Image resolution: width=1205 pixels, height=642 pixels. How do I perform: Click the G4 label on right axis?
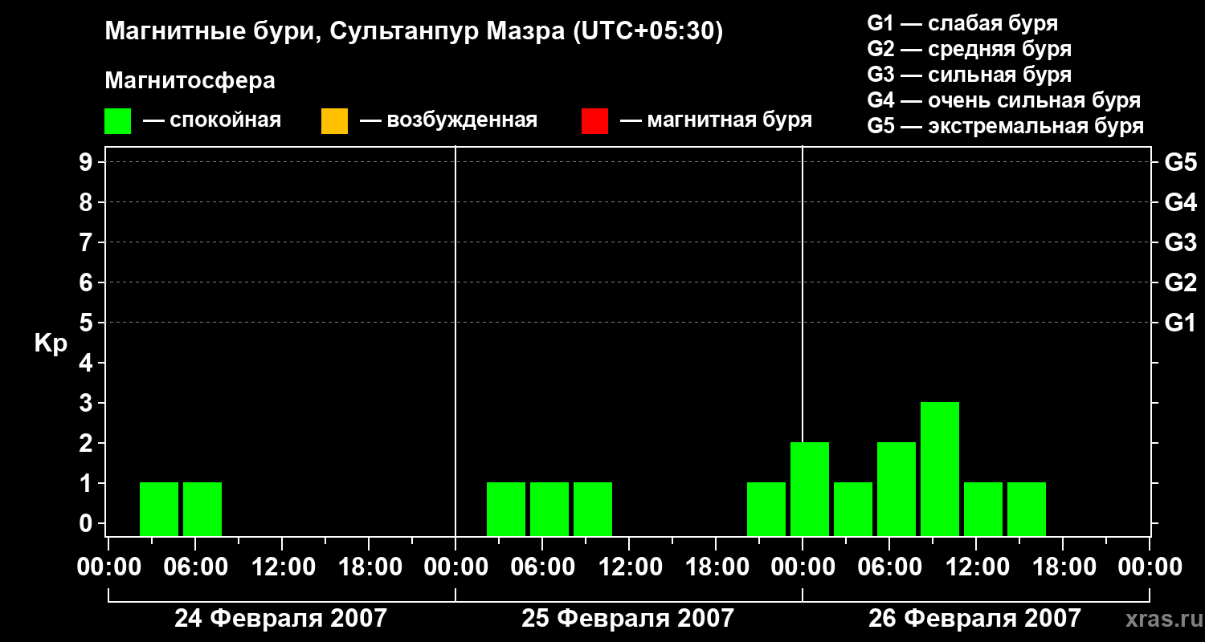coord(1180,202)
